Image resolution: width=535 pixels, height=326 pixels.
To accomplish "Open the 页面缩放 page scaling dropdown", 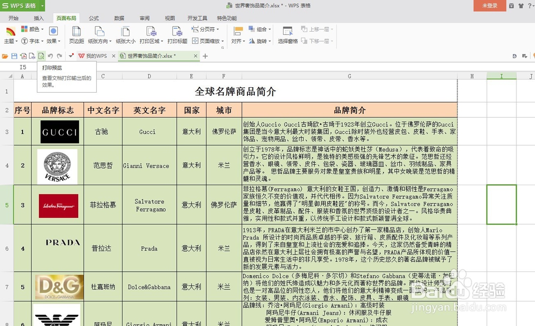I will coord(208,41).
